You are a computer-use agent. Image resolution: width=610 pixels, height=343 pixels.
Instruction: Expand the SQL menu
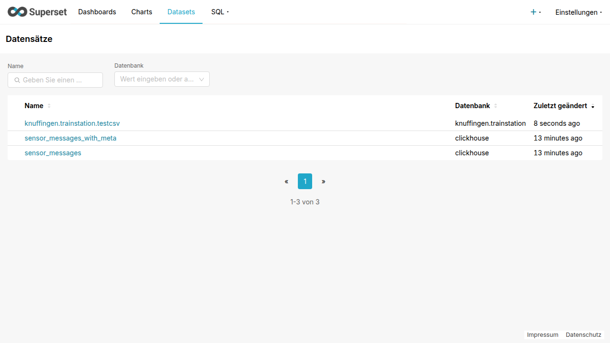tap(220, 12)
